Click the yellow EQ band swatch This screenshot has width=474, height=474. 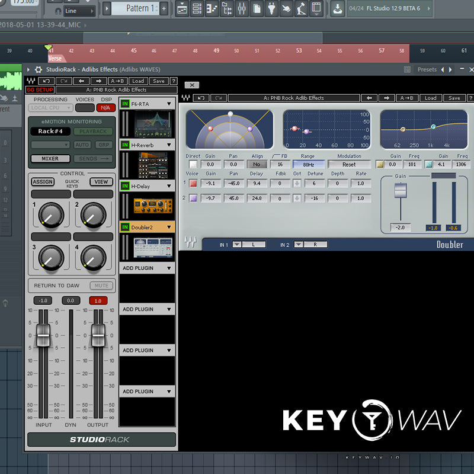coord(380,164)
